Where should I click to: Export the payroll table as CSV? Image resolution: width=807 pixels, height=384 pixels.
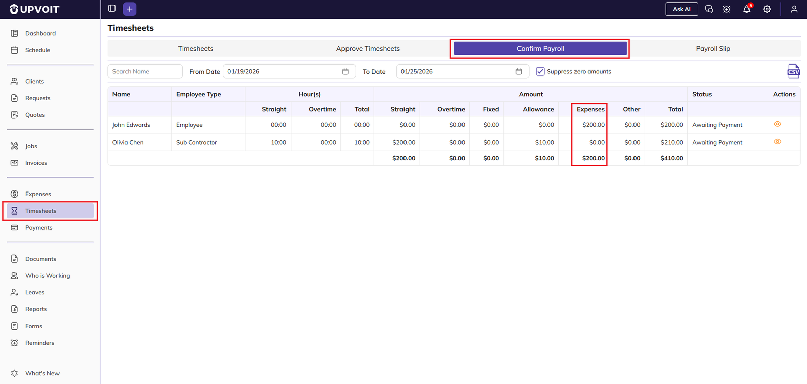793,71
